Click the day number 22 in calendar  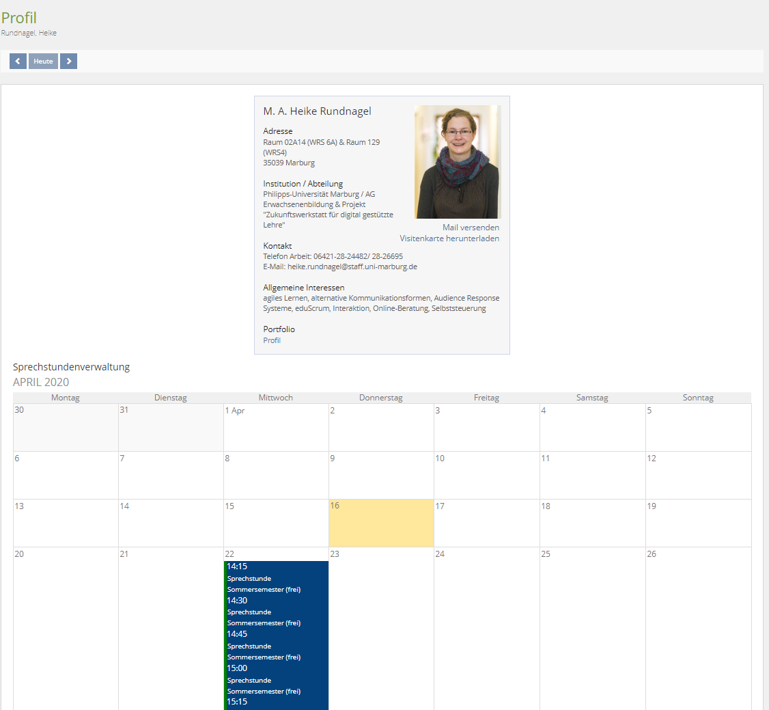229,554
